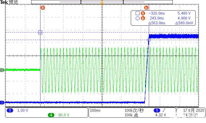
Task: Click the Tek logo text
Action: (x=4, y=2)
